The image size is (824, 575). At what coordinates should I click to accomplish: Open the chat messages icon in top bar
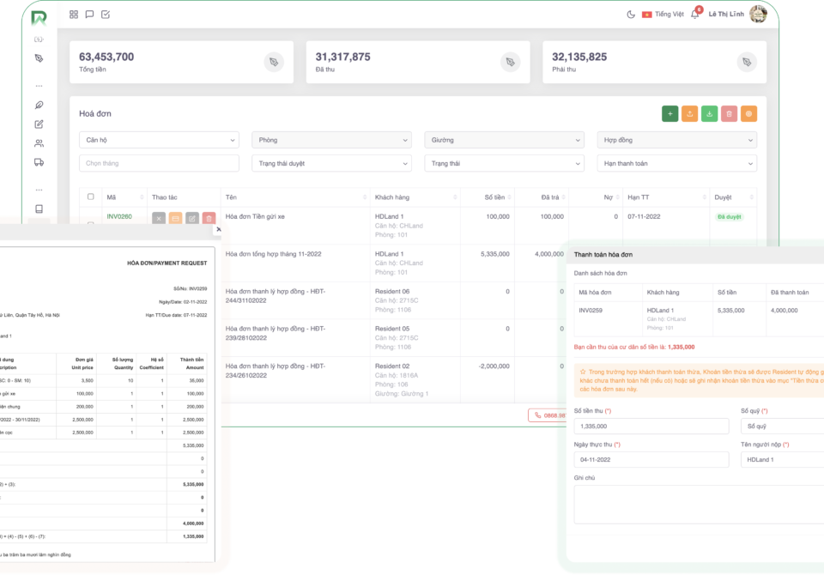[x=89, y=15]
